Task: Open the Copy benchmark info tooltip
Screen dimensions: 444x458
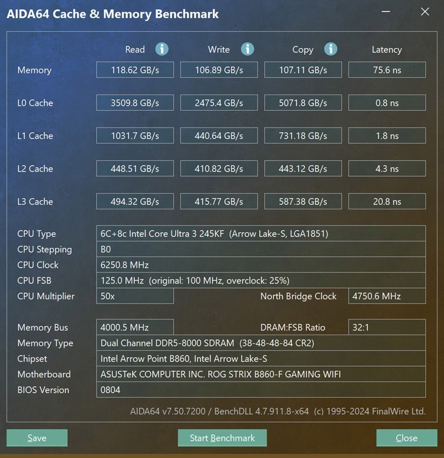Action: point(331,49)
